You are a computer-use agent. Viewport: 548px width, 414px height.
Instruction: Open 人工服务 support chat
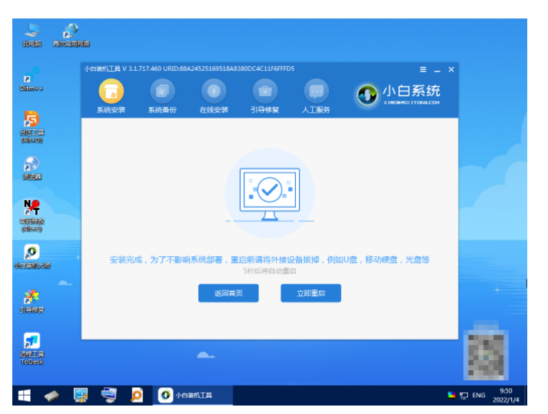[316, 92]
